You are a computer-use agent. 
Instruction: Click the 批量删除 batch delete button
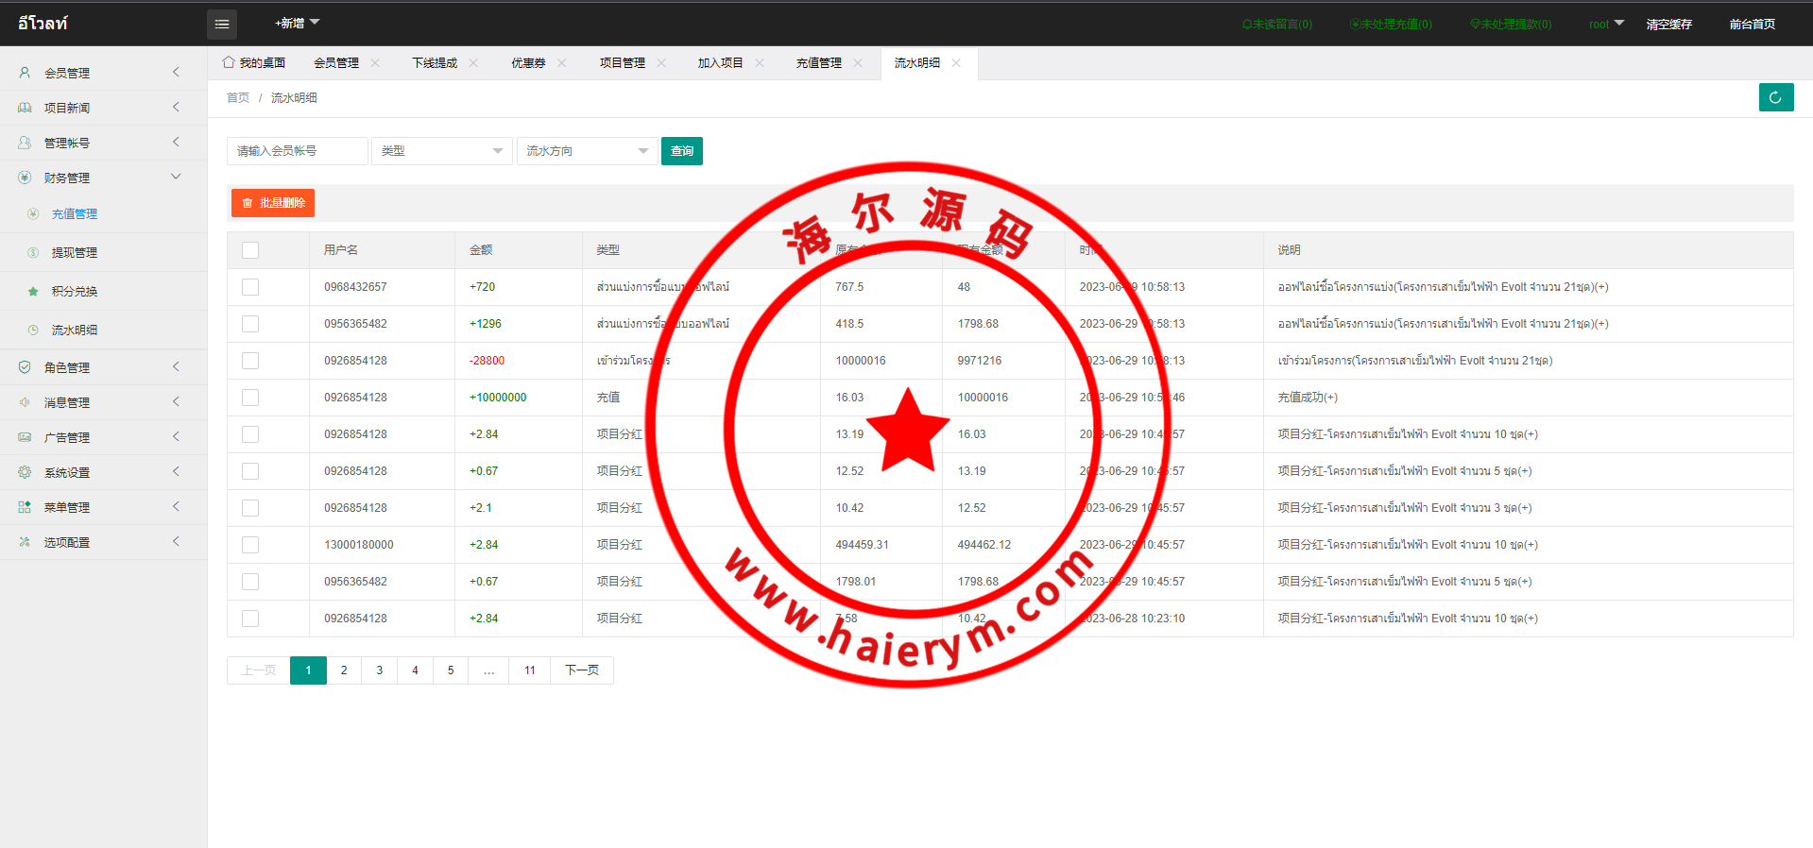273,203
